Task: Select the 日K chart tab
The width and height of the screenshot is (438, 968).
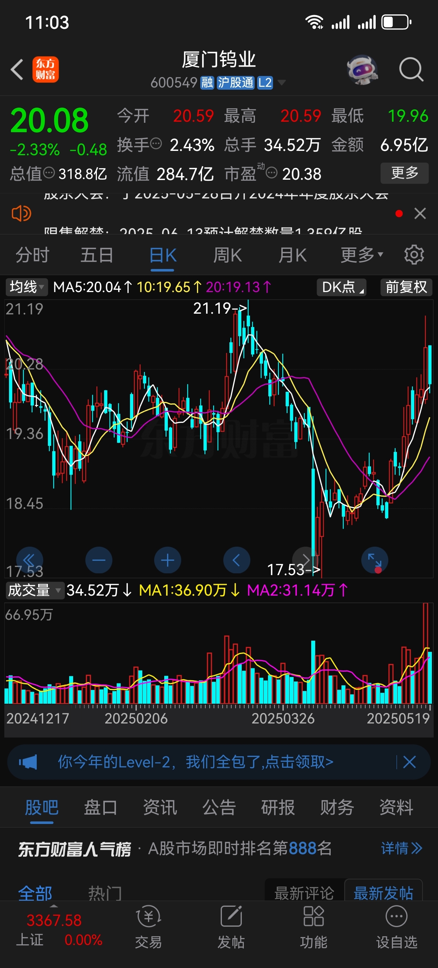Action: click(163, 256)
